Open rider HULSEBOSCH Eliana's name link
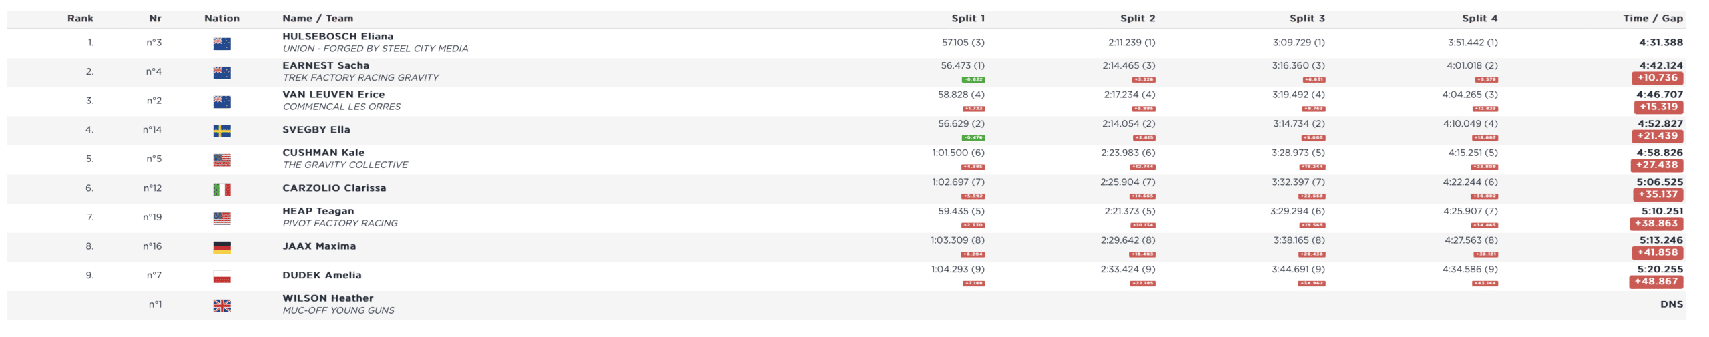 tap(337, 37)
